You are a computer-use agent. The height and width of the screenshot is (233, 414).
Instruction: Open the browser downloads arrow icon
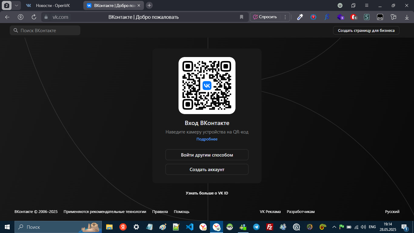pos(406,17)
